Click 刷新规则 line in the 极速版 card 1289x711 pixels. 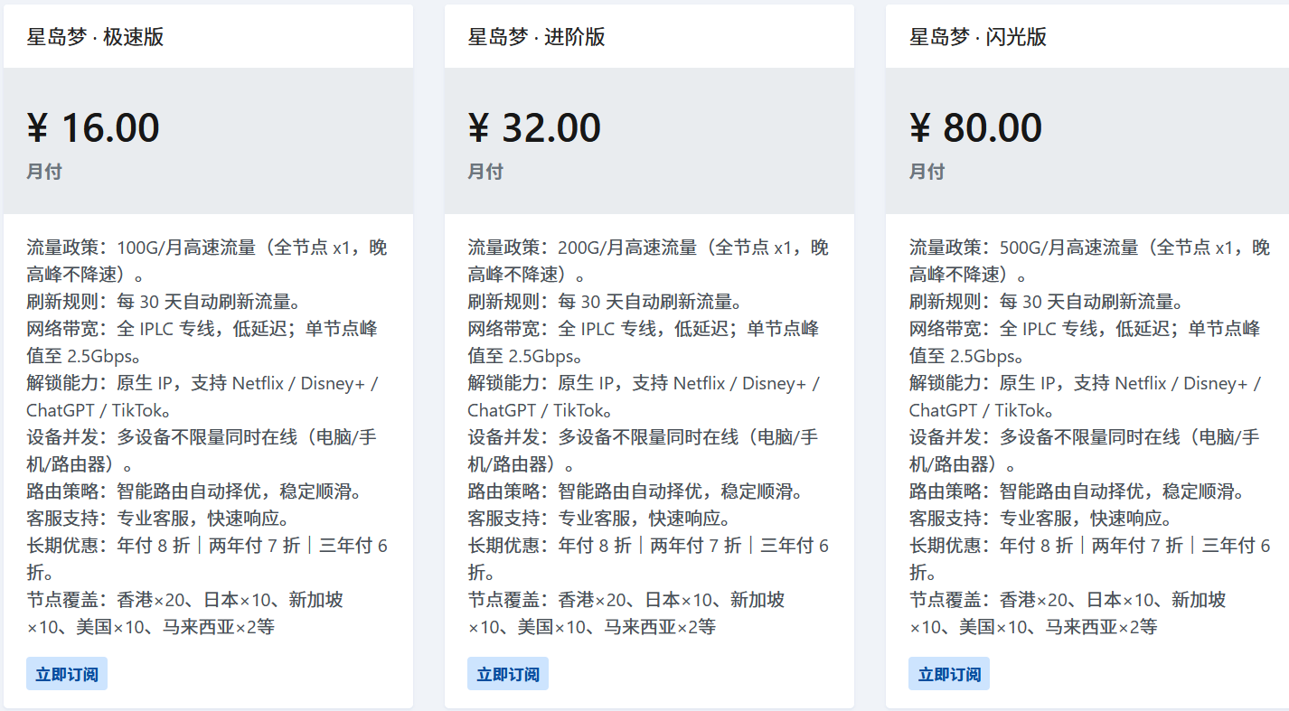tap(163, 302)
